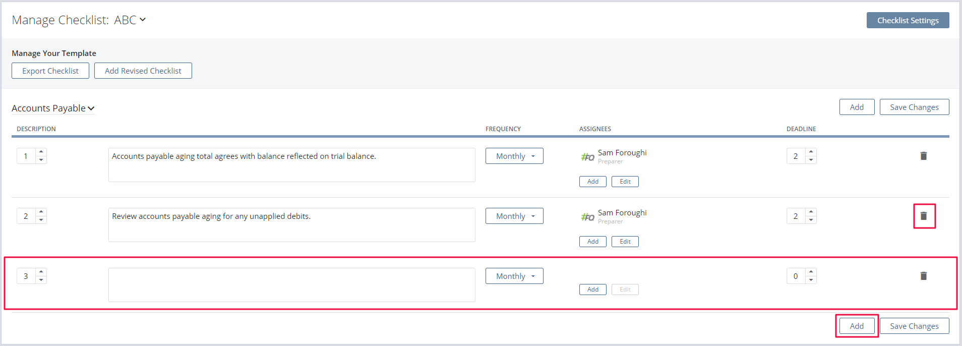
Task: Click the DEADLINE column header
Action: (801, 129)
